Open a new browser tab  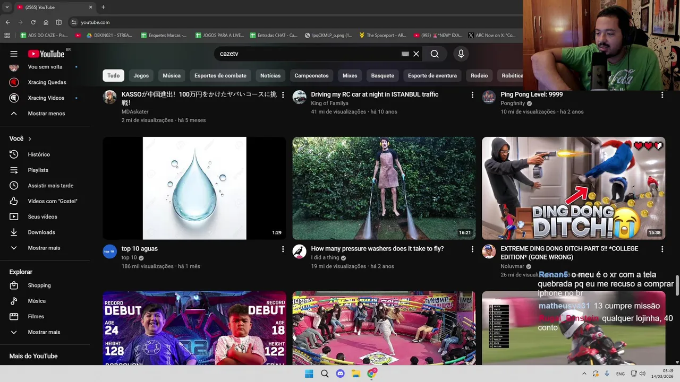pos(103,7)
